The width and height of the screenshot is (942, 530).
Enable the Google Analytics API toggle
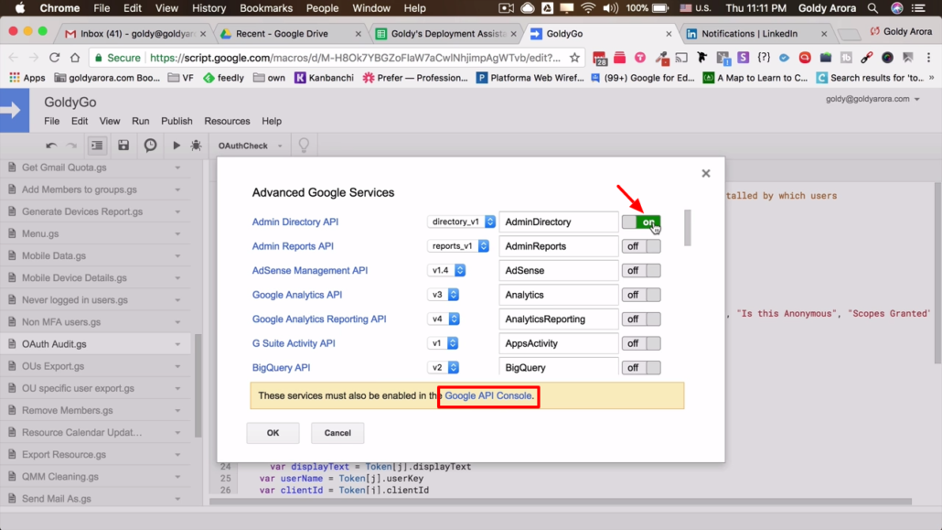pos(642,295)
